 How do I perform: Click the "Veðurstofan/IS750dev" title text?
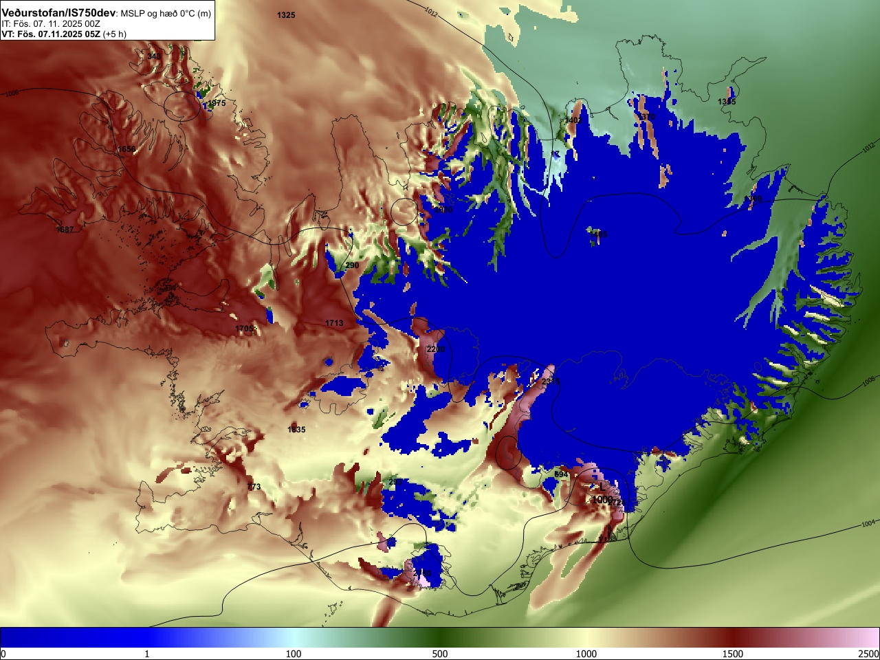tap(58, 13)
